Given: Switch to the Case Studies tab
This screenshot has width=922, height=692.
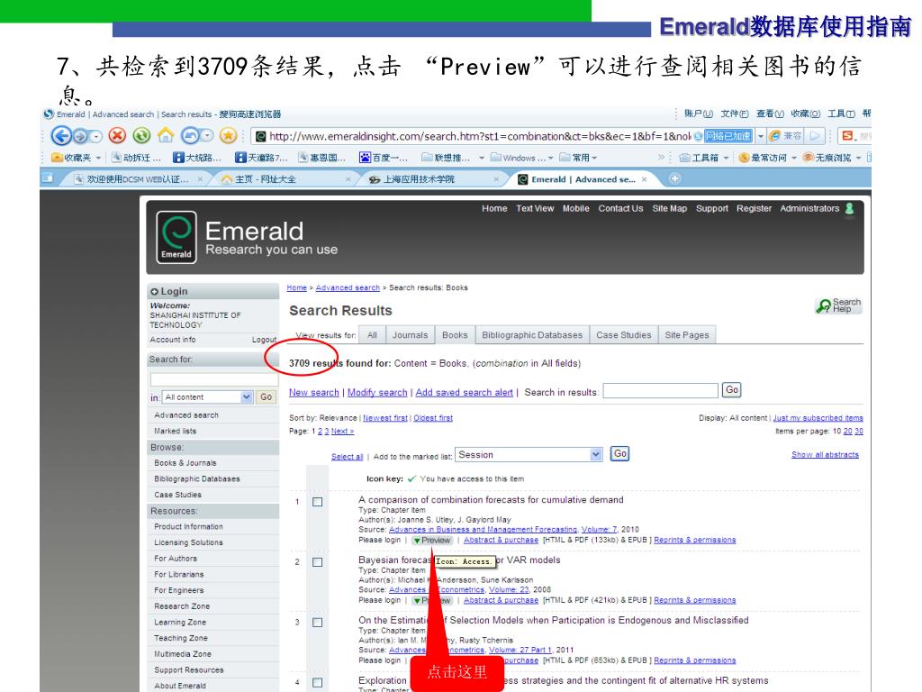Looking at the screenshot, I should (624, 335).
